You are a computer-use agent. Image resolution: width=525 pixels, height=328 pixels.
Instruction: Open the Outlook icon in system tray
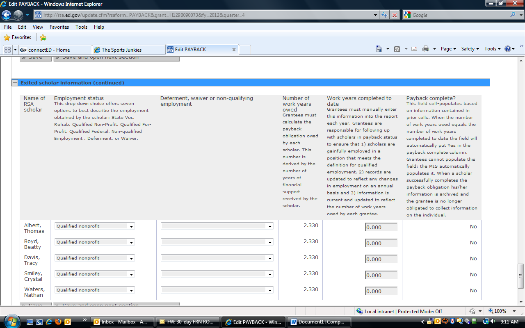pyautogui.click(x=438, y=322)
